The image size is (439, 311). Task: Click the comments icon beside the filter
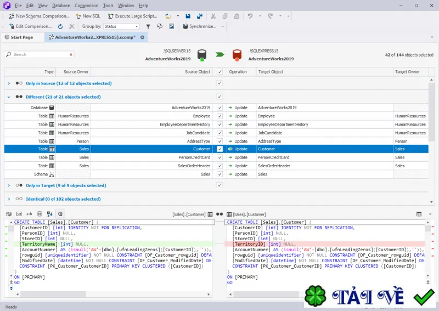(x=160, y=26)
